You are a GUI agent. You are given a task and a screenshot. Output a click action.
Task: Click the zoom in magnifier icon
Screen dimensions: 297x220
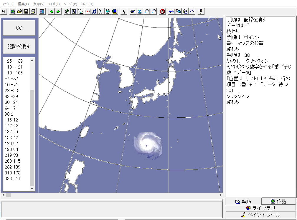pos(146,11)
